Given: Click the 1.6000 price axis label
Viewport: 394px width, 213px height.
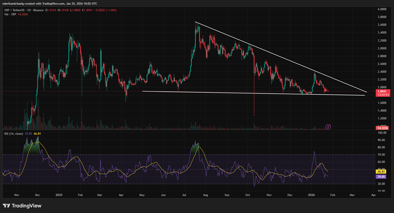Looking at the screenshot, I should click(382, 103).
